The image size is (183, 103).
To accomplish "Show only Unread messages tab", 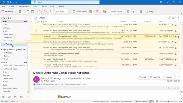I will [x=42, y=18].
